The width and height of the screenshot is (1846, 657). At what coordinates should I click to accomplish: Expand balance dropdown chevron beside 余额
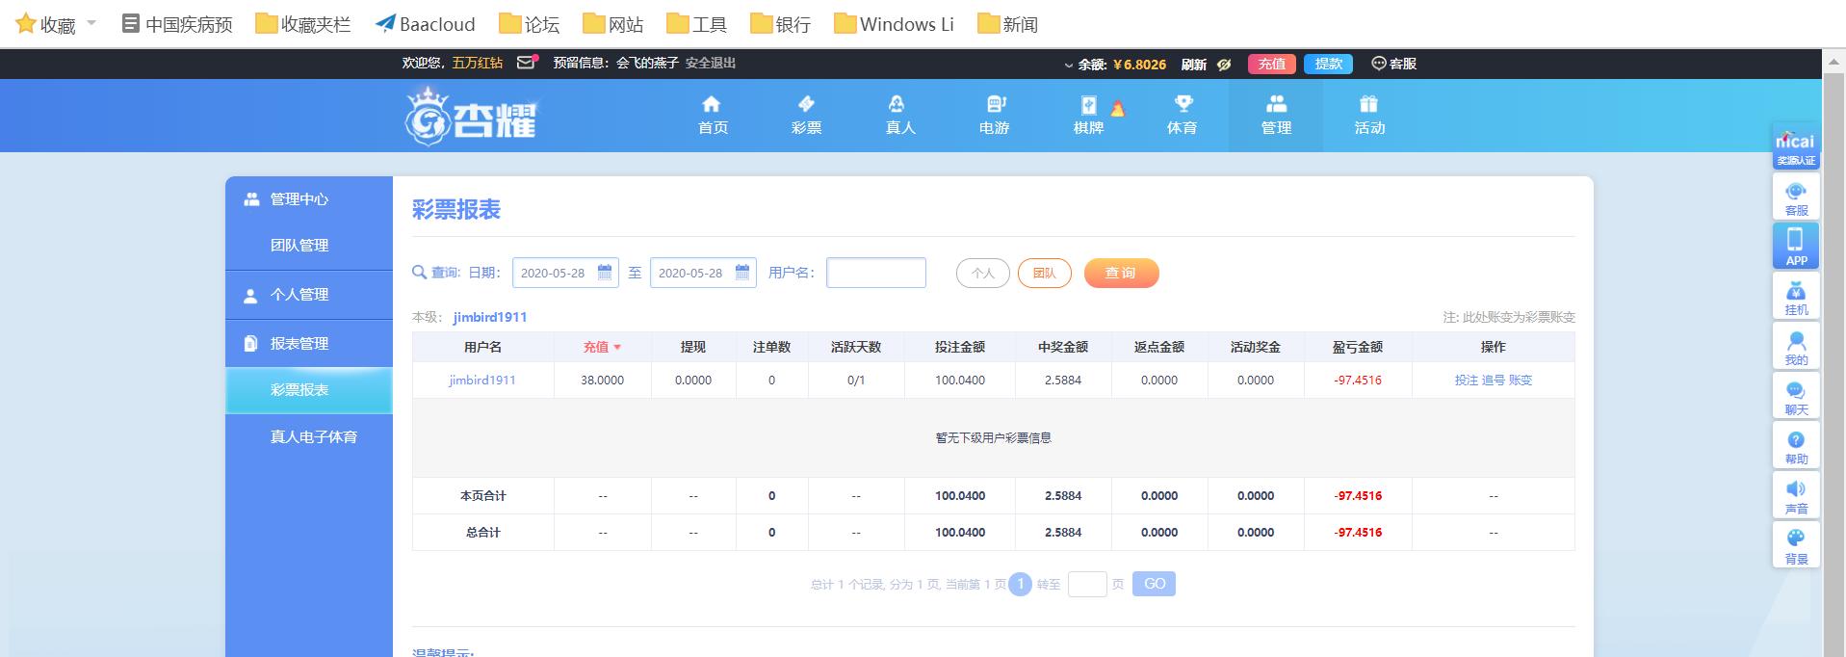(x=1068, y=66)
